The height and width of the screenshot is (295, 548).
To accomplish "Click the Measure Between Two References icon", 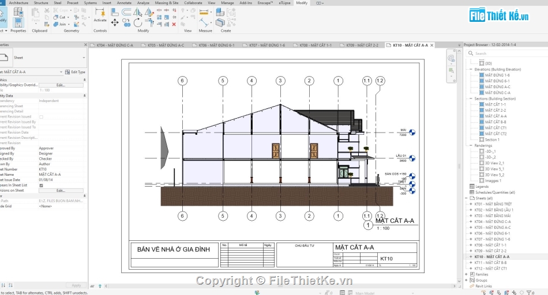I will [204, 22].
